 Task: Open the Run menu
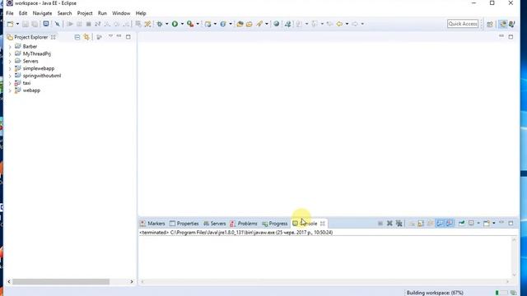click(x=102, y=13)
